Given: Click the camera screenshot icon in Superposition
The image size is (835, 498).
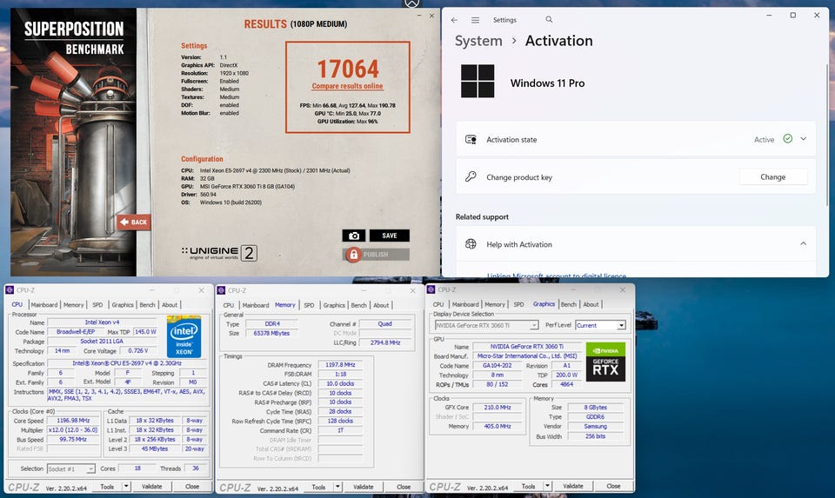Looking at the screenshot, I should coord(354,236).
